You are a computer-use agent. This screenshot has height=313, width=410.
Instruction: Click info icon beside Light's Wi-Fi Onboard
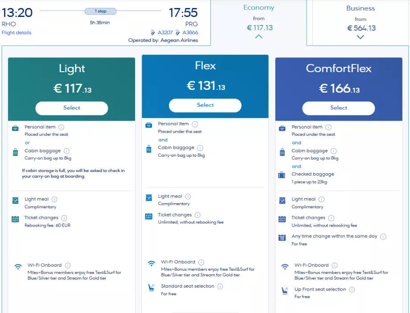click(x=68, y=265)
